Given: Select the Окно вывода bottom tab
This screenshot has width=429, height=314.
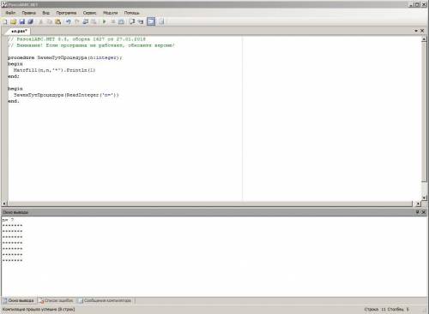Looking at the screenshot, I should coord(19,300).
